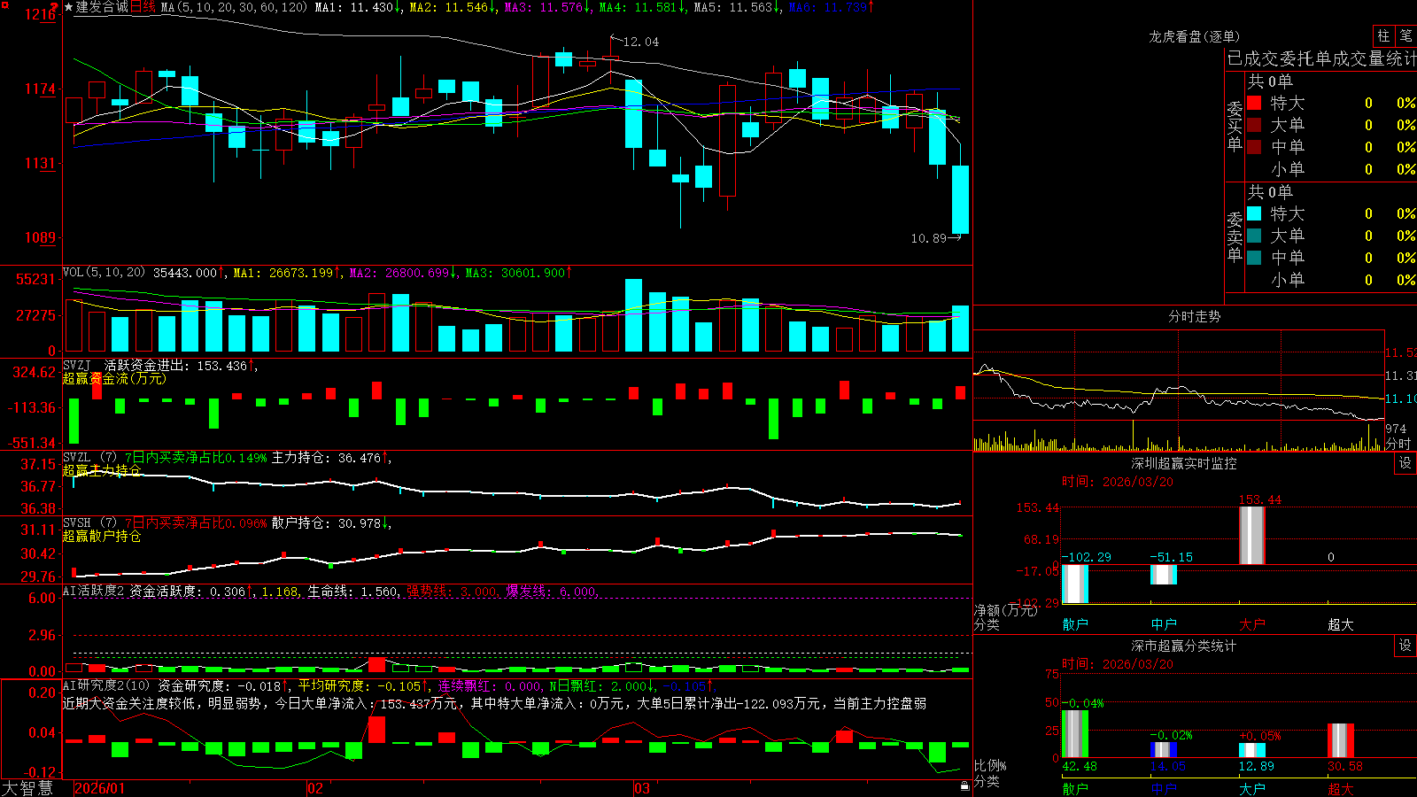Viewport: 1417px width, 797px height.
Task: Click the dark red 大单 buy-order swatch
Action: pos(1254,125)
